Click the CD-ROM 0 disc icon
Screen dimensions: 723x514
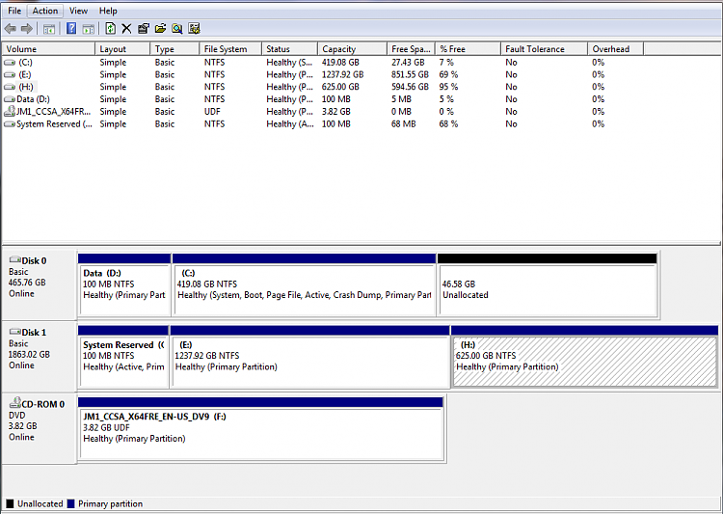[15, 402]
